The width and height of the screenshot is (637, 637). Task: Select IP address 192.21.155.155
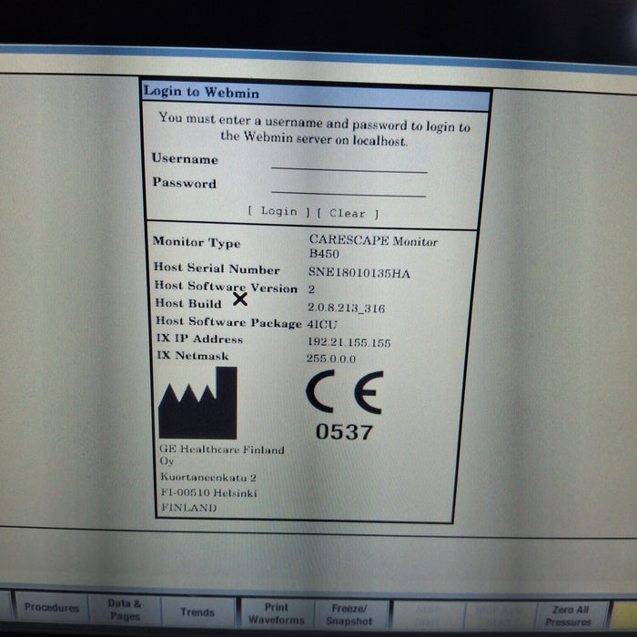click(x=349, y=342)
